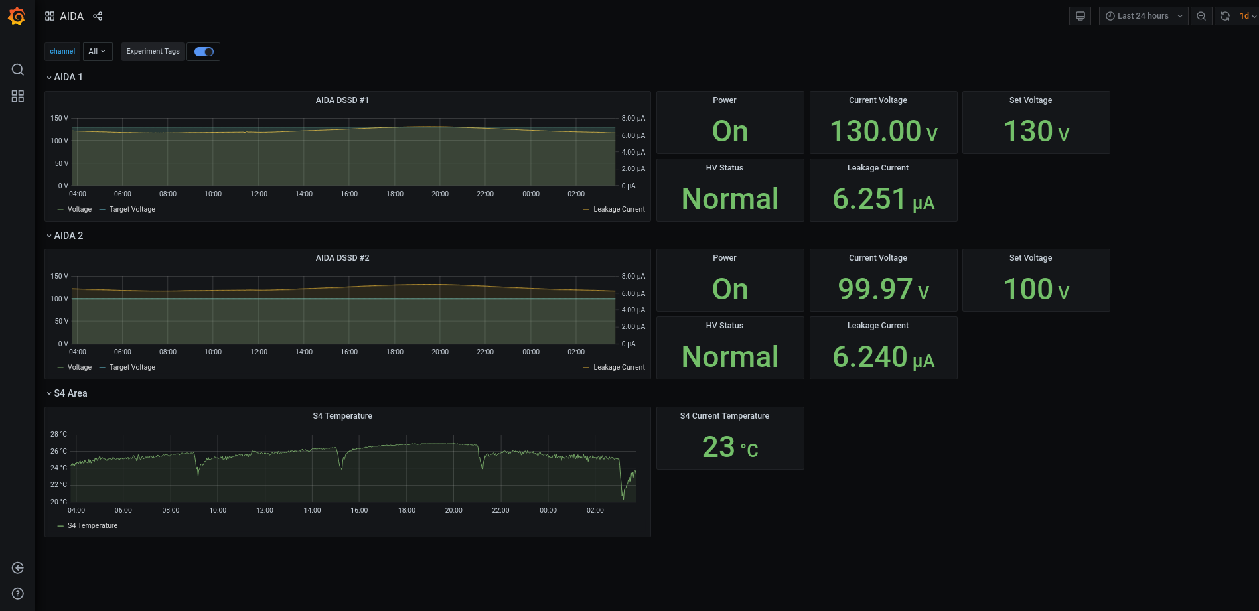Viewport: 1259px width, 611px height.
Task: Click the sign in icon in sidebar
Action: pos(18,568)
